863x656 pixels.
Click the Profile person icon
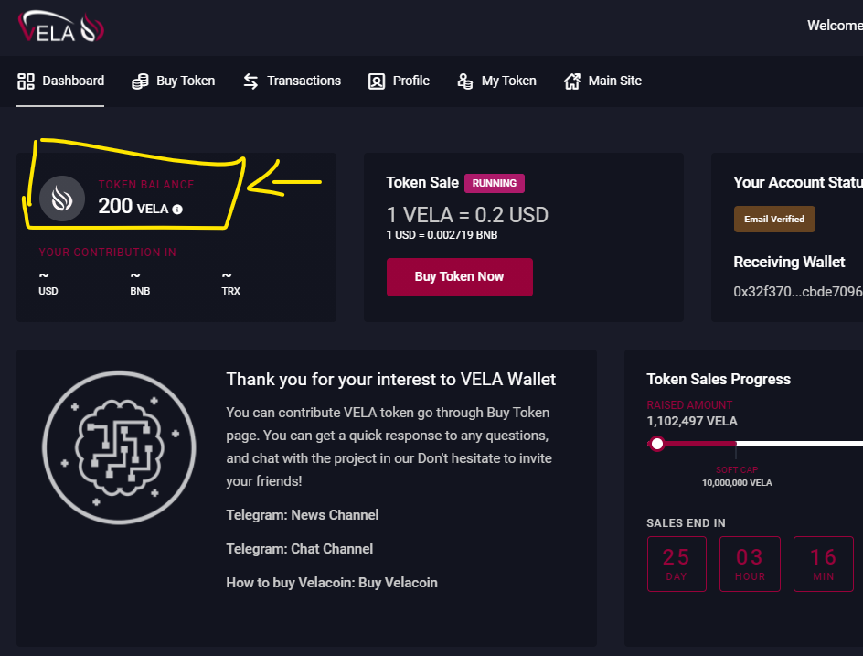click(376, 81)
